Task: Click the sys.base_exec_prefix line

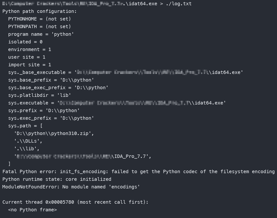Action: (x=58, y=87)
